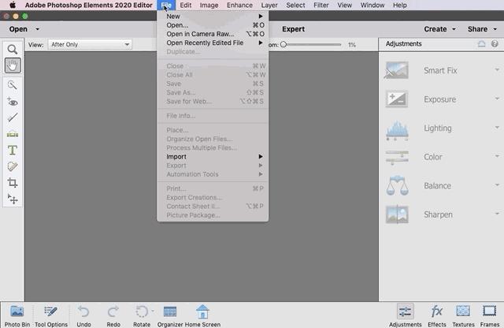Open the Frames panel
Image resolution: width=504 pixels, height=328 pixels.
pos(490,315)
